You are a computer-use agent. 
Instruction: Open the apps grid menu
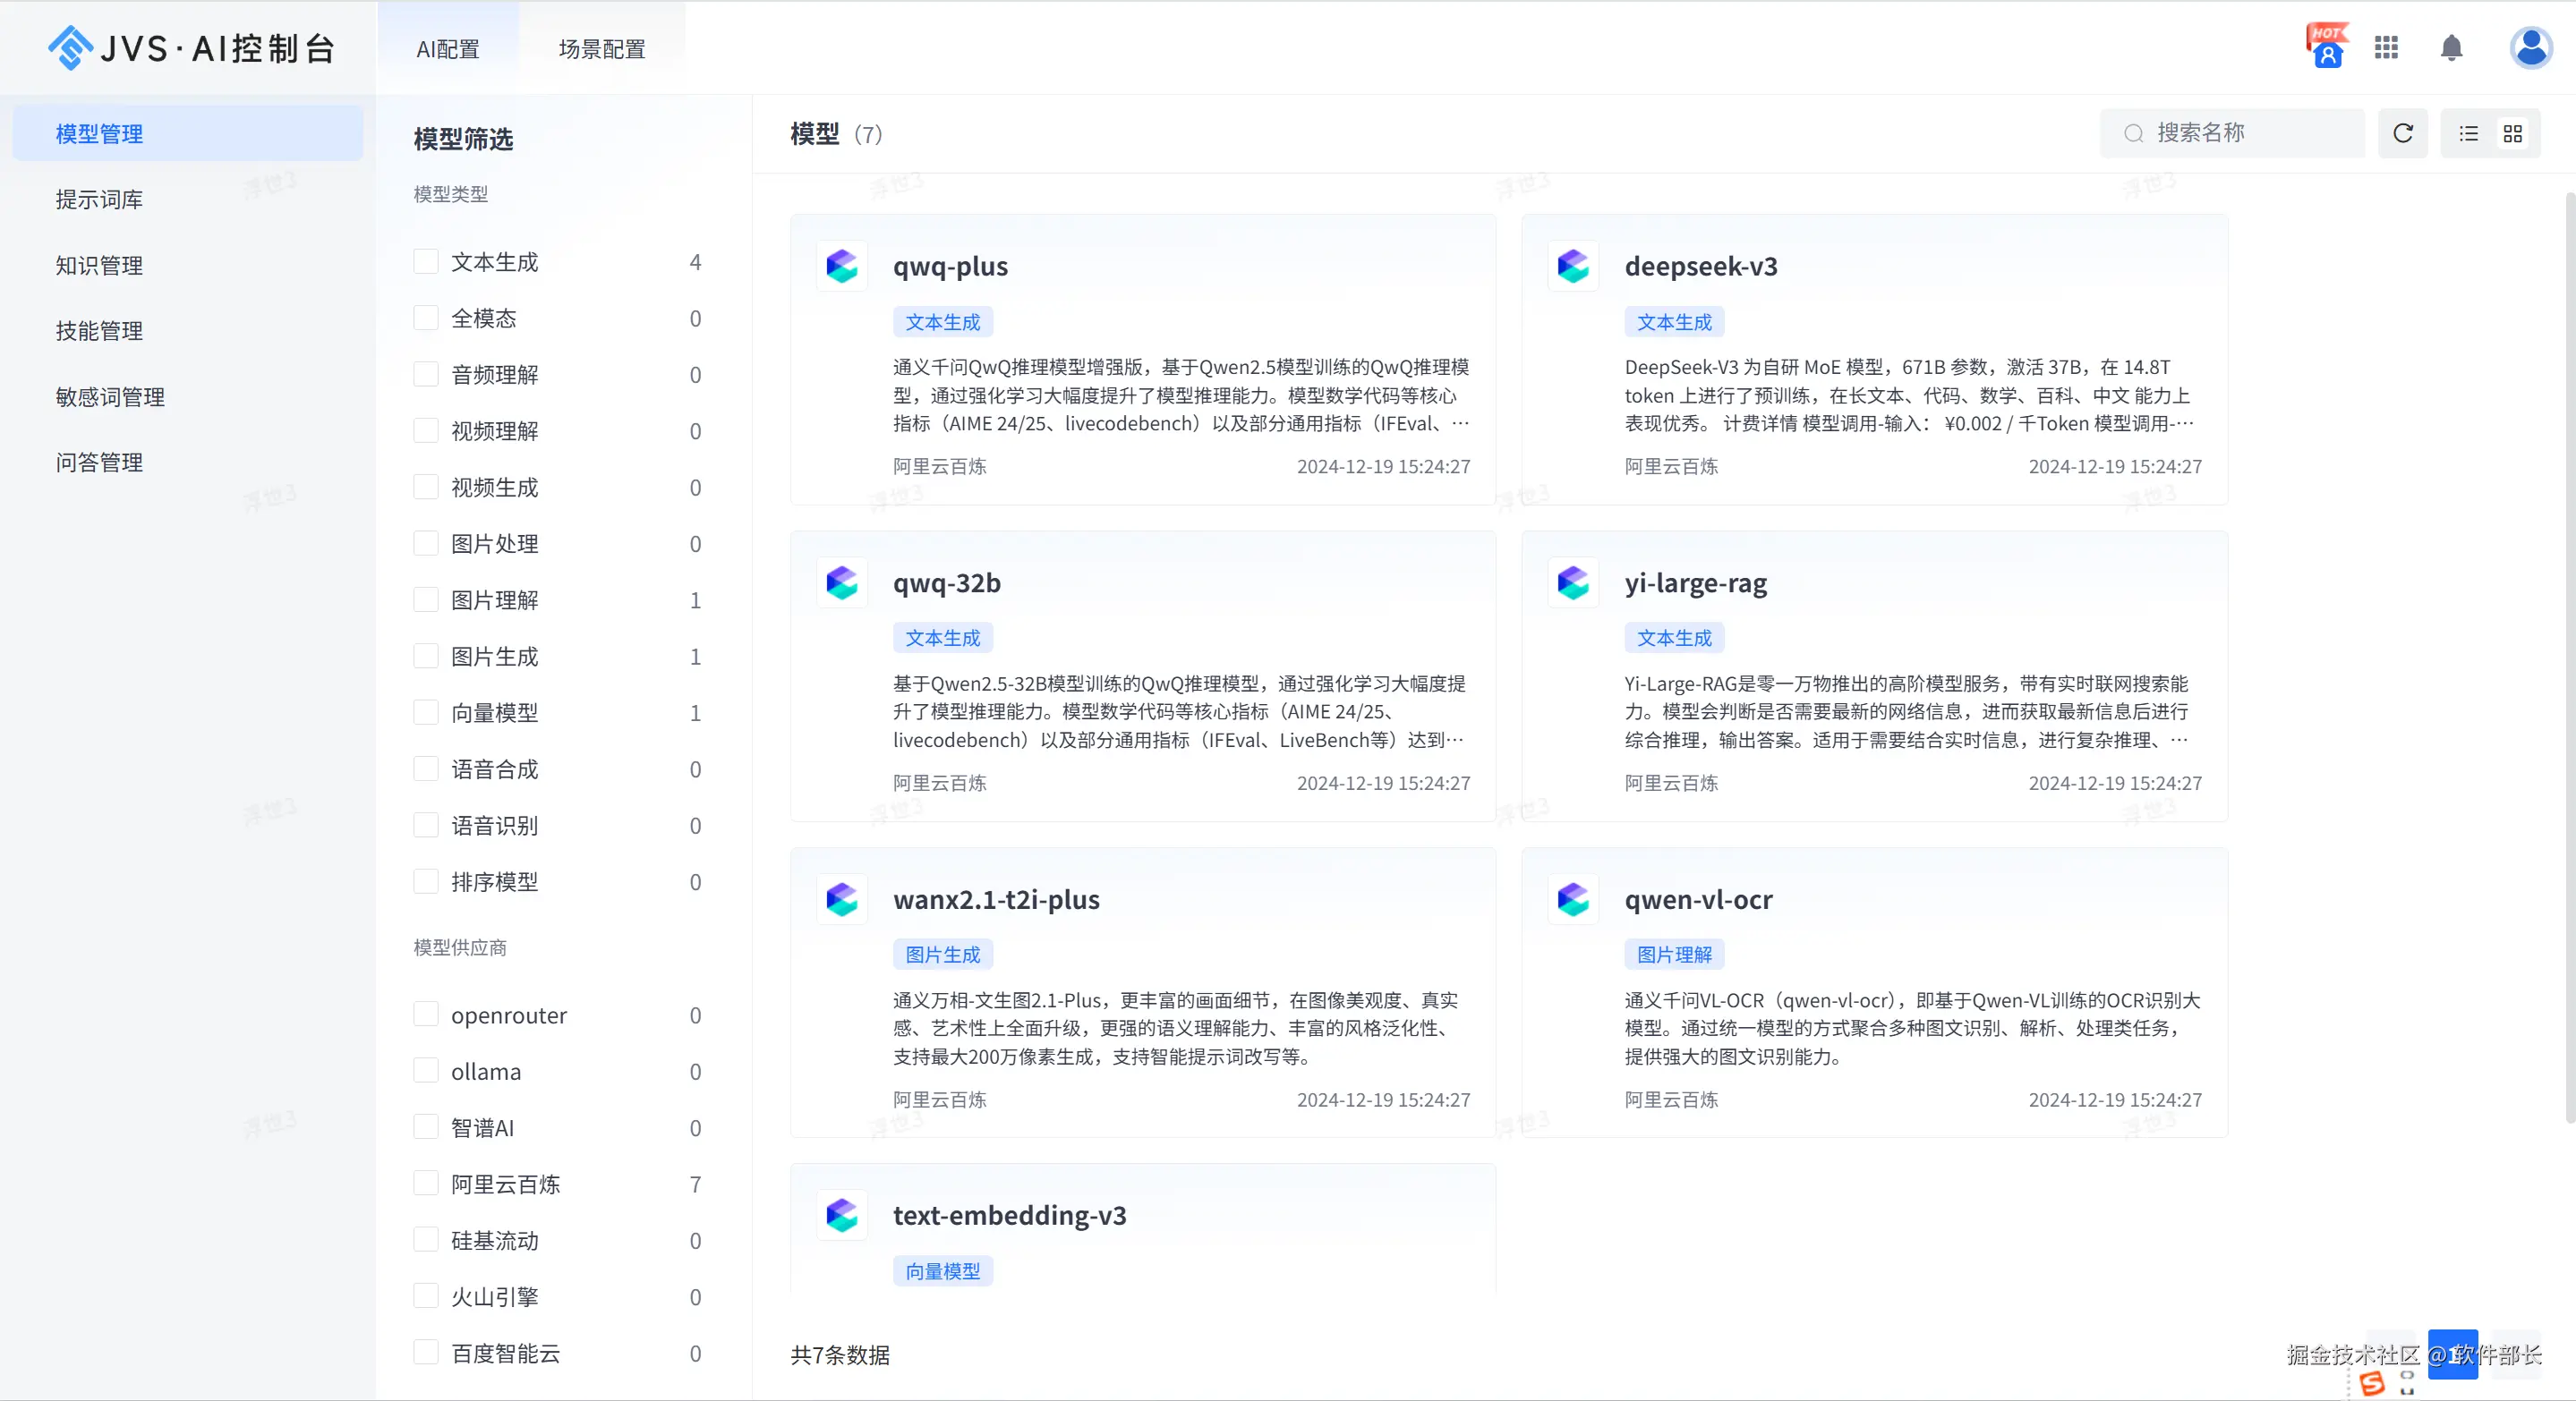pyautogui.click(x=2386, y=48)
